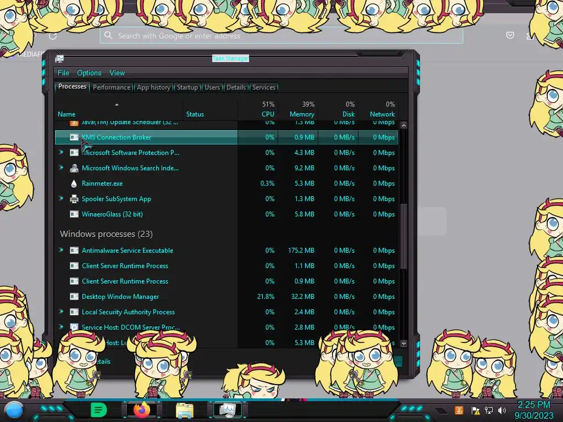Open the Options menu in Task Manager

pyautogui.click(x=89, y=73)
